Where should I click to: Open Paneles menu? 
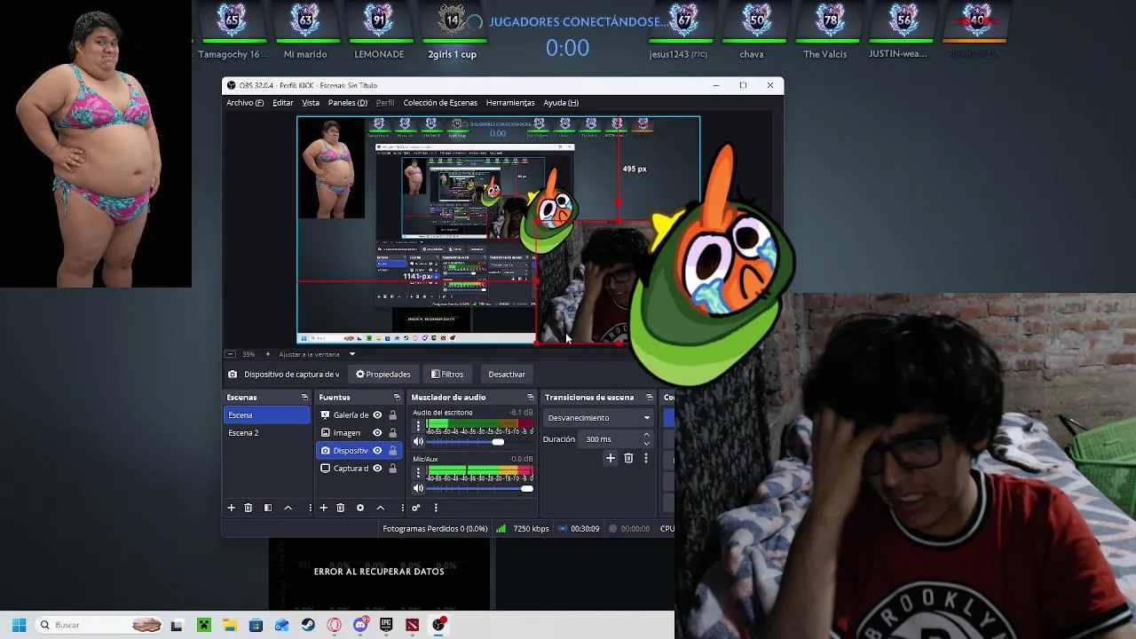347,103
